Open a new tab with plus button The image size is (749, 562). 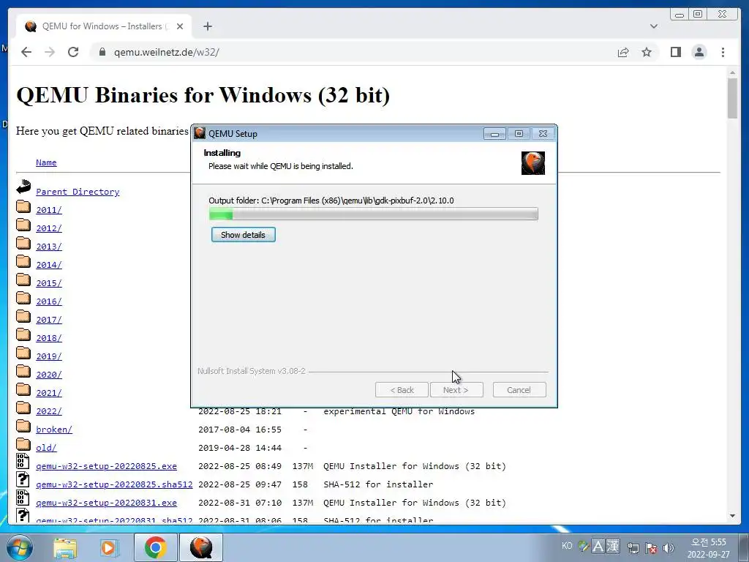coord(207,26)
